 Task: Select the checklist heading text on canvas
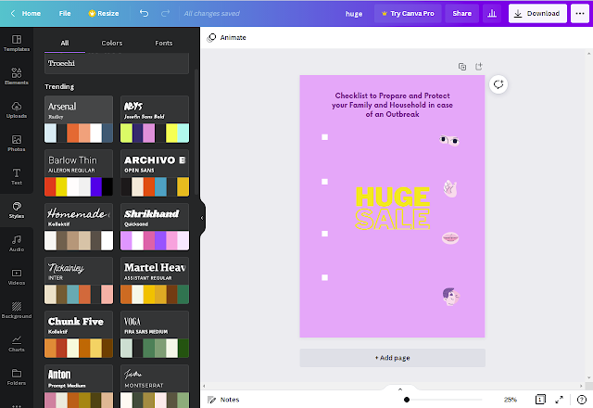click(392, 105)
